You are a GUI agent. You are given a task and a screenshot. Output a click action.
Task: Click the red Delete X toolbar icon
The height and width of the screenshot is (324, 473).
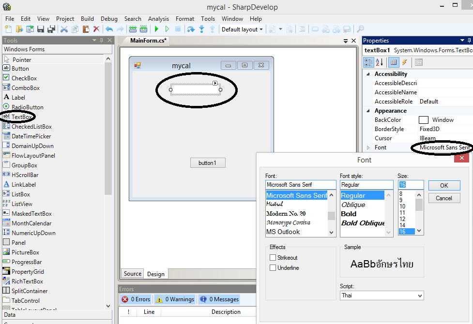[x=96, y=29]
